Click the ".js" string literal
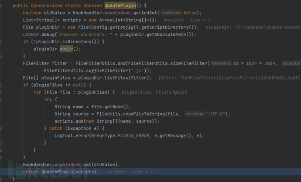301x182 pixels. 137,71
